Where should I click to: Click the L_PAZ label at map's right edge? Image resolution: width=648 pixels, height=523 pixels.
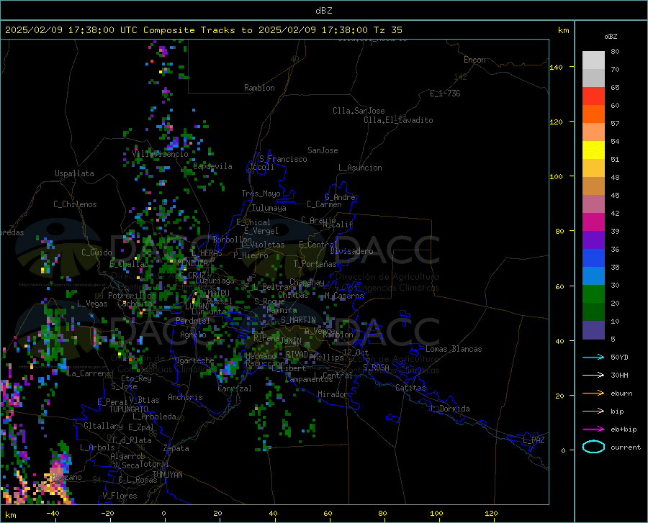click(x=534, y=440)
